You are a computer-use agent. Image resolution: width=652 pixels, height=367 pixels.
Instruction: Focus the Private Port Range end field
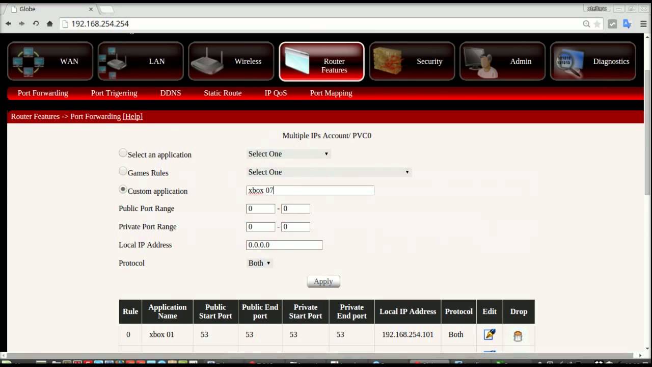point(295,227)
